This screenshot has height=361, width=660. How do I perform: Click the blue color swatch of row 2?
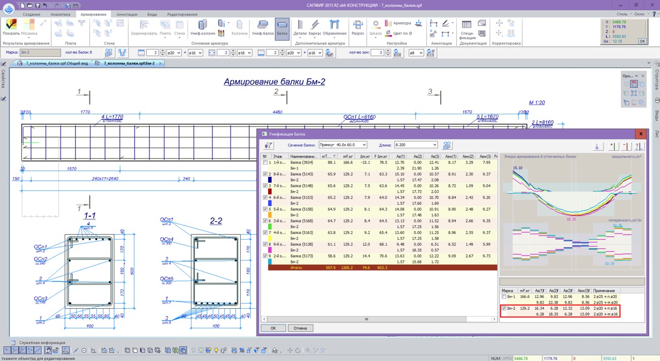(271, 180)
